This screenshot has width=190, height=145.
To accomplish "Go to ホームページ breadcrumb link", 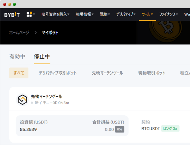I will pos(19,32).
